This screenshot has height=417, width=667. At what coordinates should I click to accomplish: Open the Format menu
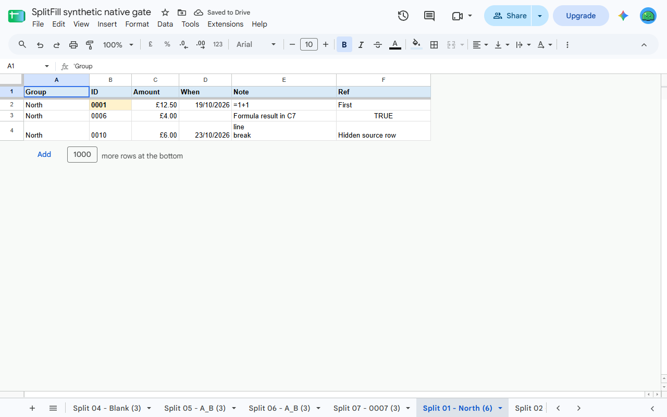point(137,24)
